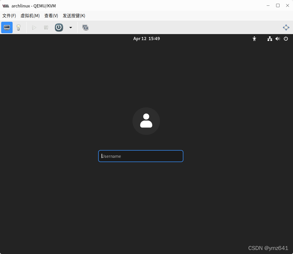Viewport: 293px width, 254px height.
Task: Open the 发送按键(K) menu
Action: (x=74, y=16)
